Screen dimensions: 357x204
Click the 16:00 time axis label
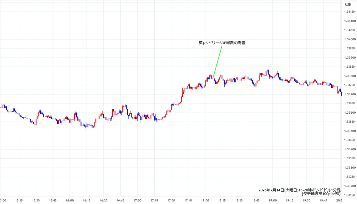[x=70, y=200]
